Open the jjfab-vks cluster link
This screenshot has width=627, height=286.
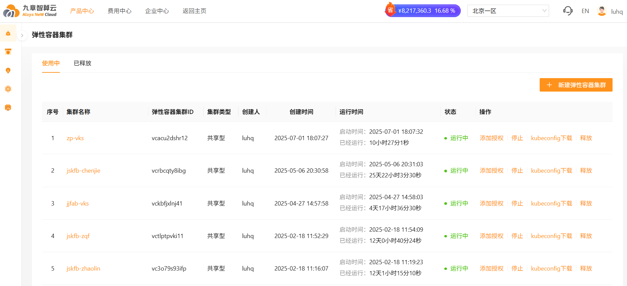[x=78, y=204]
